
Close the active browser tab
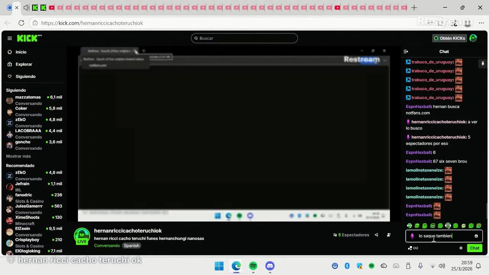(17, 8)
